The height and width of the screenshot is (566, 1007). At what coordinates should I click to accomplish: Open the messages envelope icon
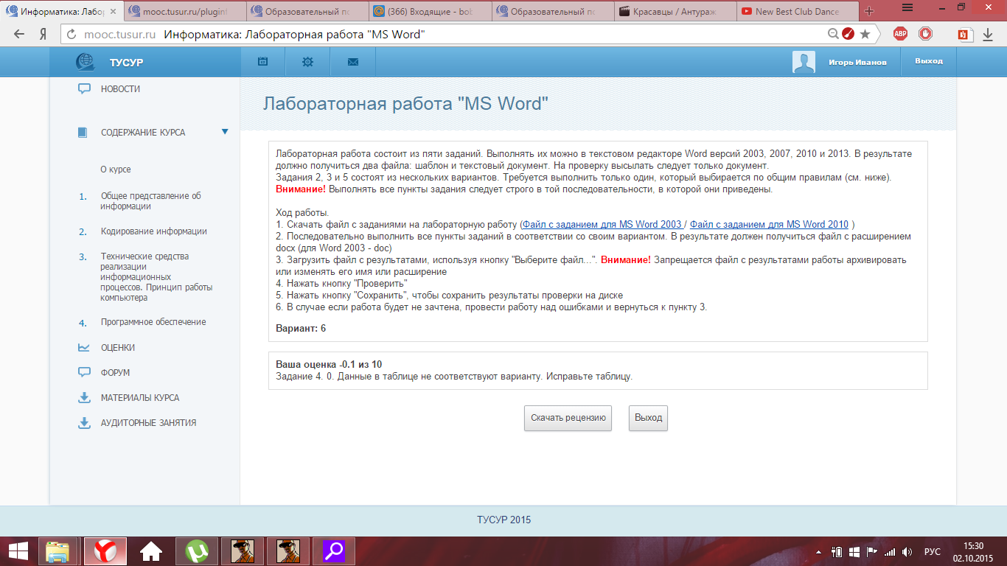[x=352, y=62]
